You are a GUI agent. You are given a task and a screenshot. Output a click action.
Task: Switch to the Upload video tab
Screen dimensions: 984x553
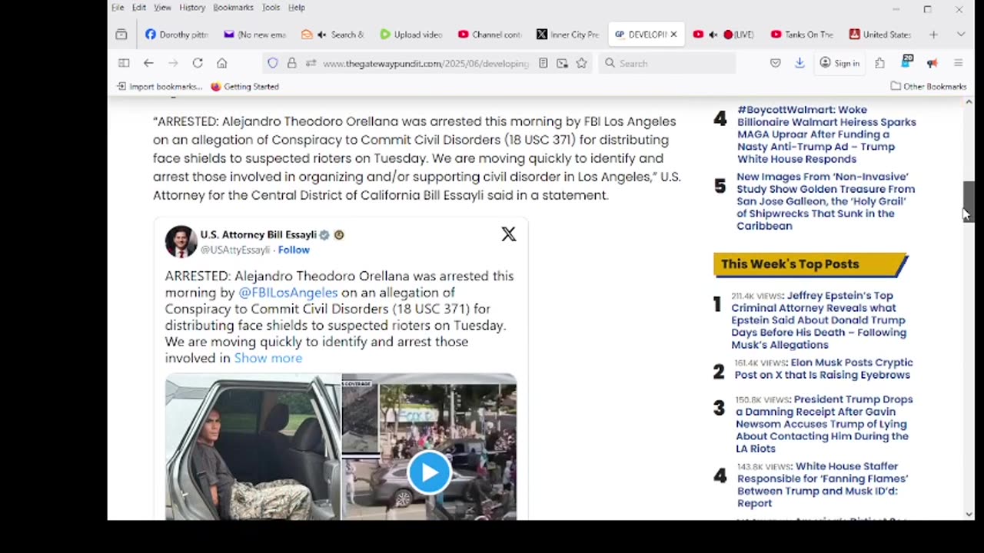pos(411,35)
